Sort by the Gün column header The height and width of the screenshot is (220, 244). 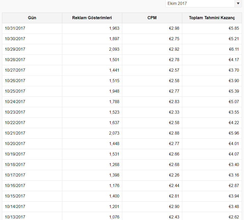click(32, 18)
